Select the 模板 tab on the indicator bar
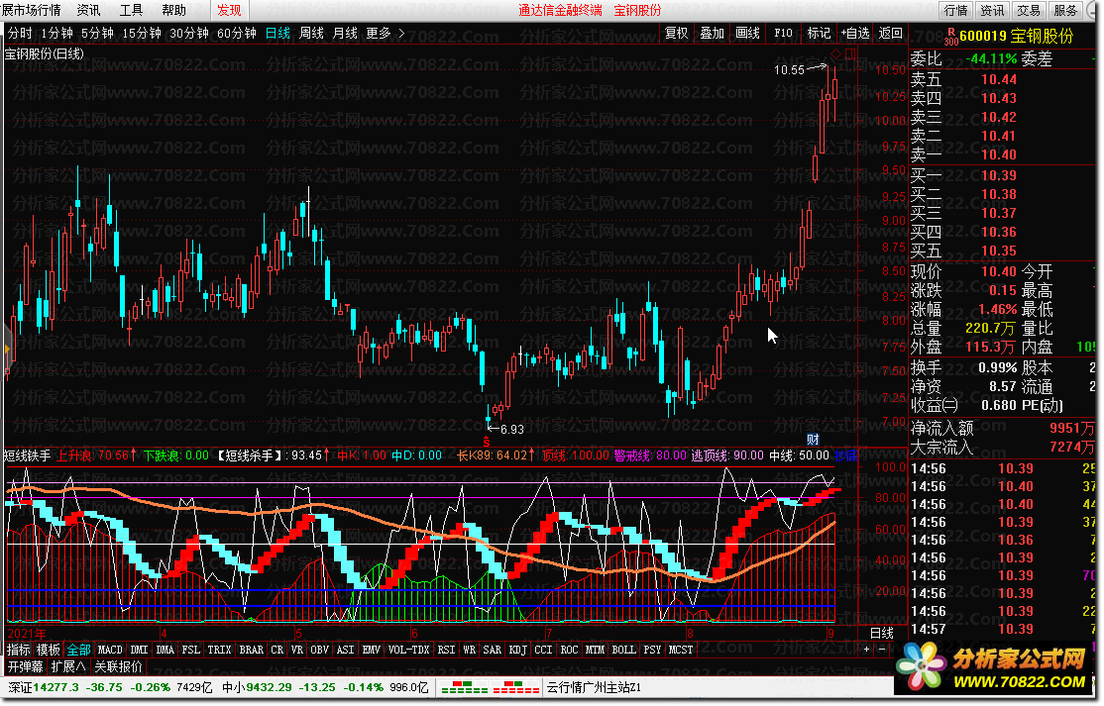This screenshot has height=706, width=1104. click(x=48, y=650)
